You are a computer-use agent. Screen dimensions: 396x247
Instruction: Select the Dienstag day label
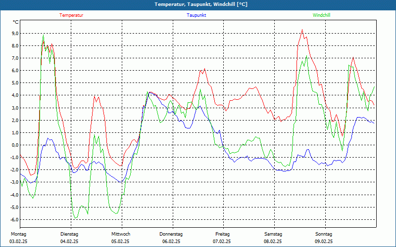69,234
